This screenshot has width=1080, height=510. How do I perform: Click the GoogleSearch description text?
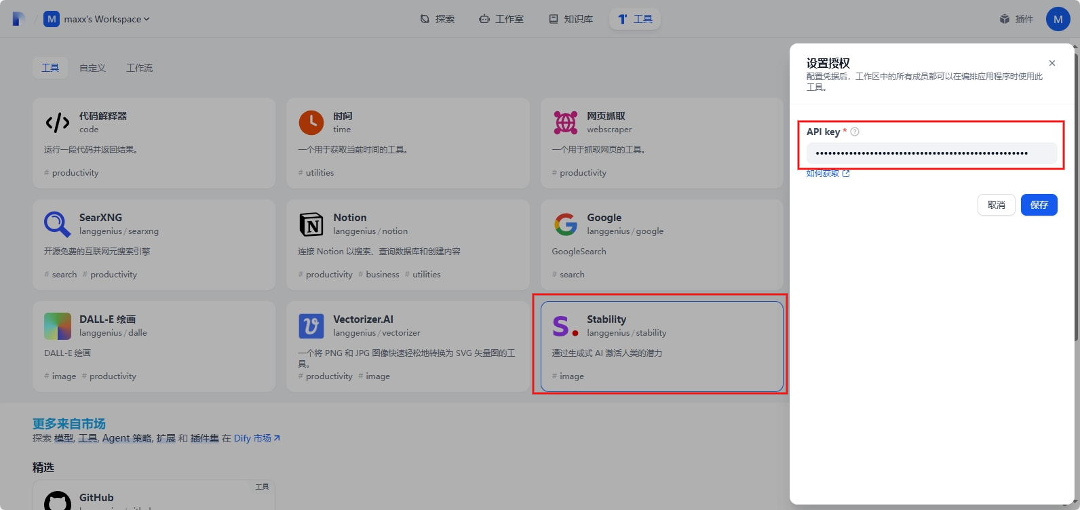(579, 252)
